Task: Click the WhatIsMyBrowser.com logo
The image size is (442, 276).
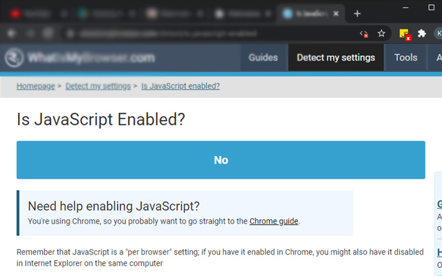Action: 80,58
